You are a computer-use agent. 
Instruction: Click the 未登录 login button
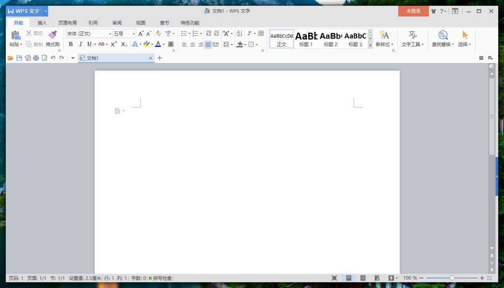tap(413, 11)
